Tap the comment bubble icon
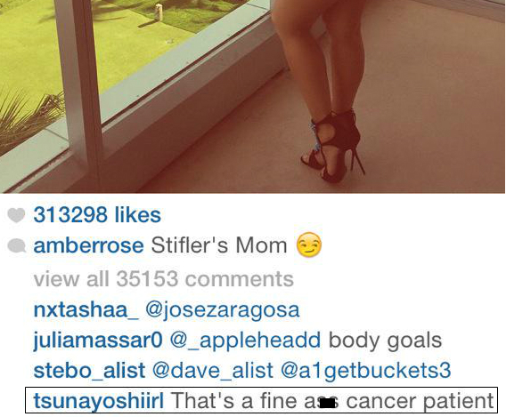The width and height of the screenshot is (506, 417). [16, 246]
